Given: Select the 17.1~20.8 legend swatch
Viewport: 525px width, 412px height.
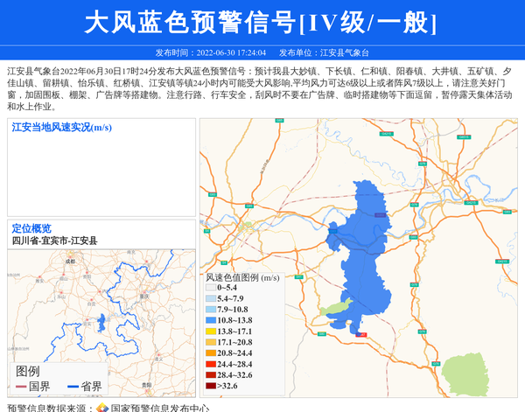Looking at the screenshot, I should click(211, 342).
